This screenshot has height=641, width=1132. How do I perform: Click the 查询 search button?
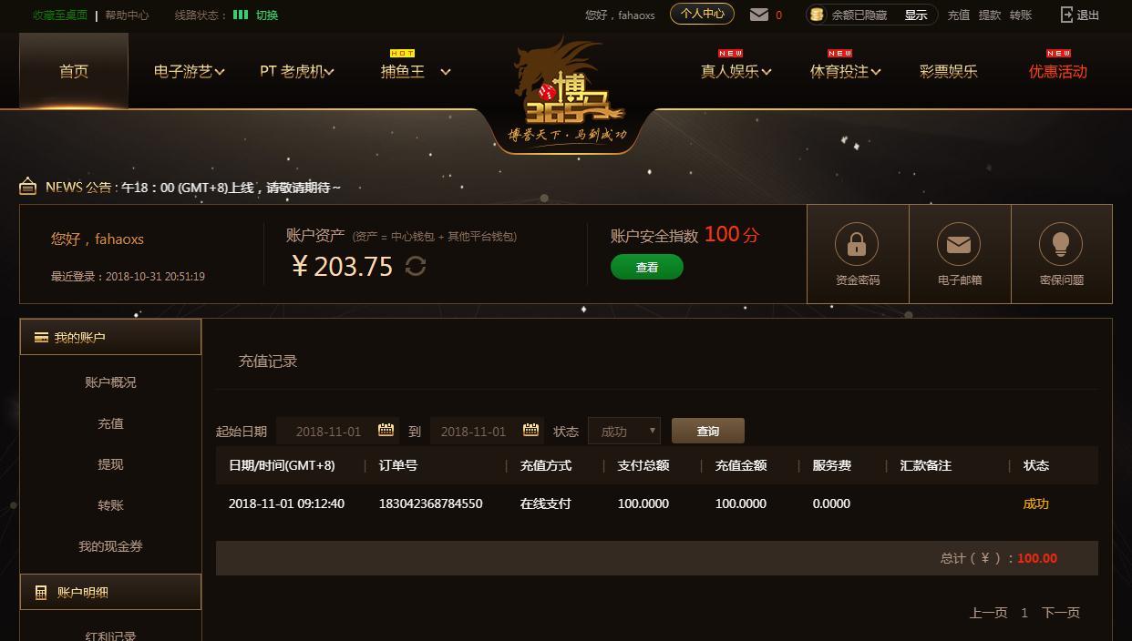[x=708, y=431]
